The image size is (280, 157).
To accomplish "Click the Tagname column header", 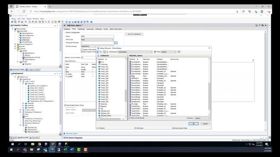I will click(x=101, y=59).
